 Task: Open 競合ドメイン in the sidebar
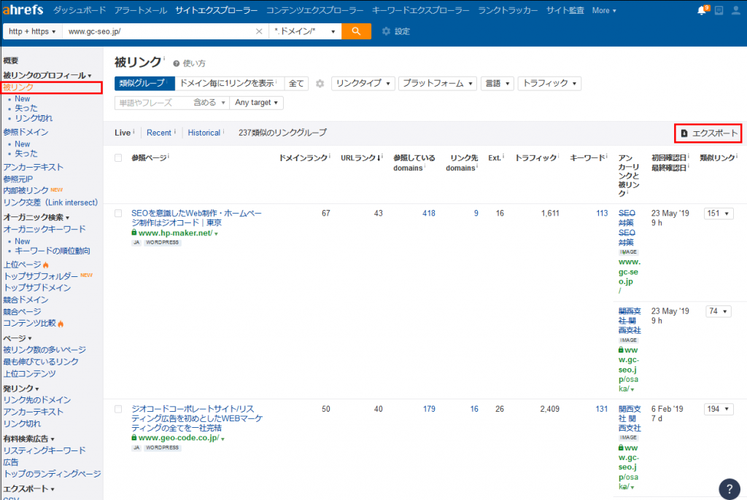pos(26,300)
